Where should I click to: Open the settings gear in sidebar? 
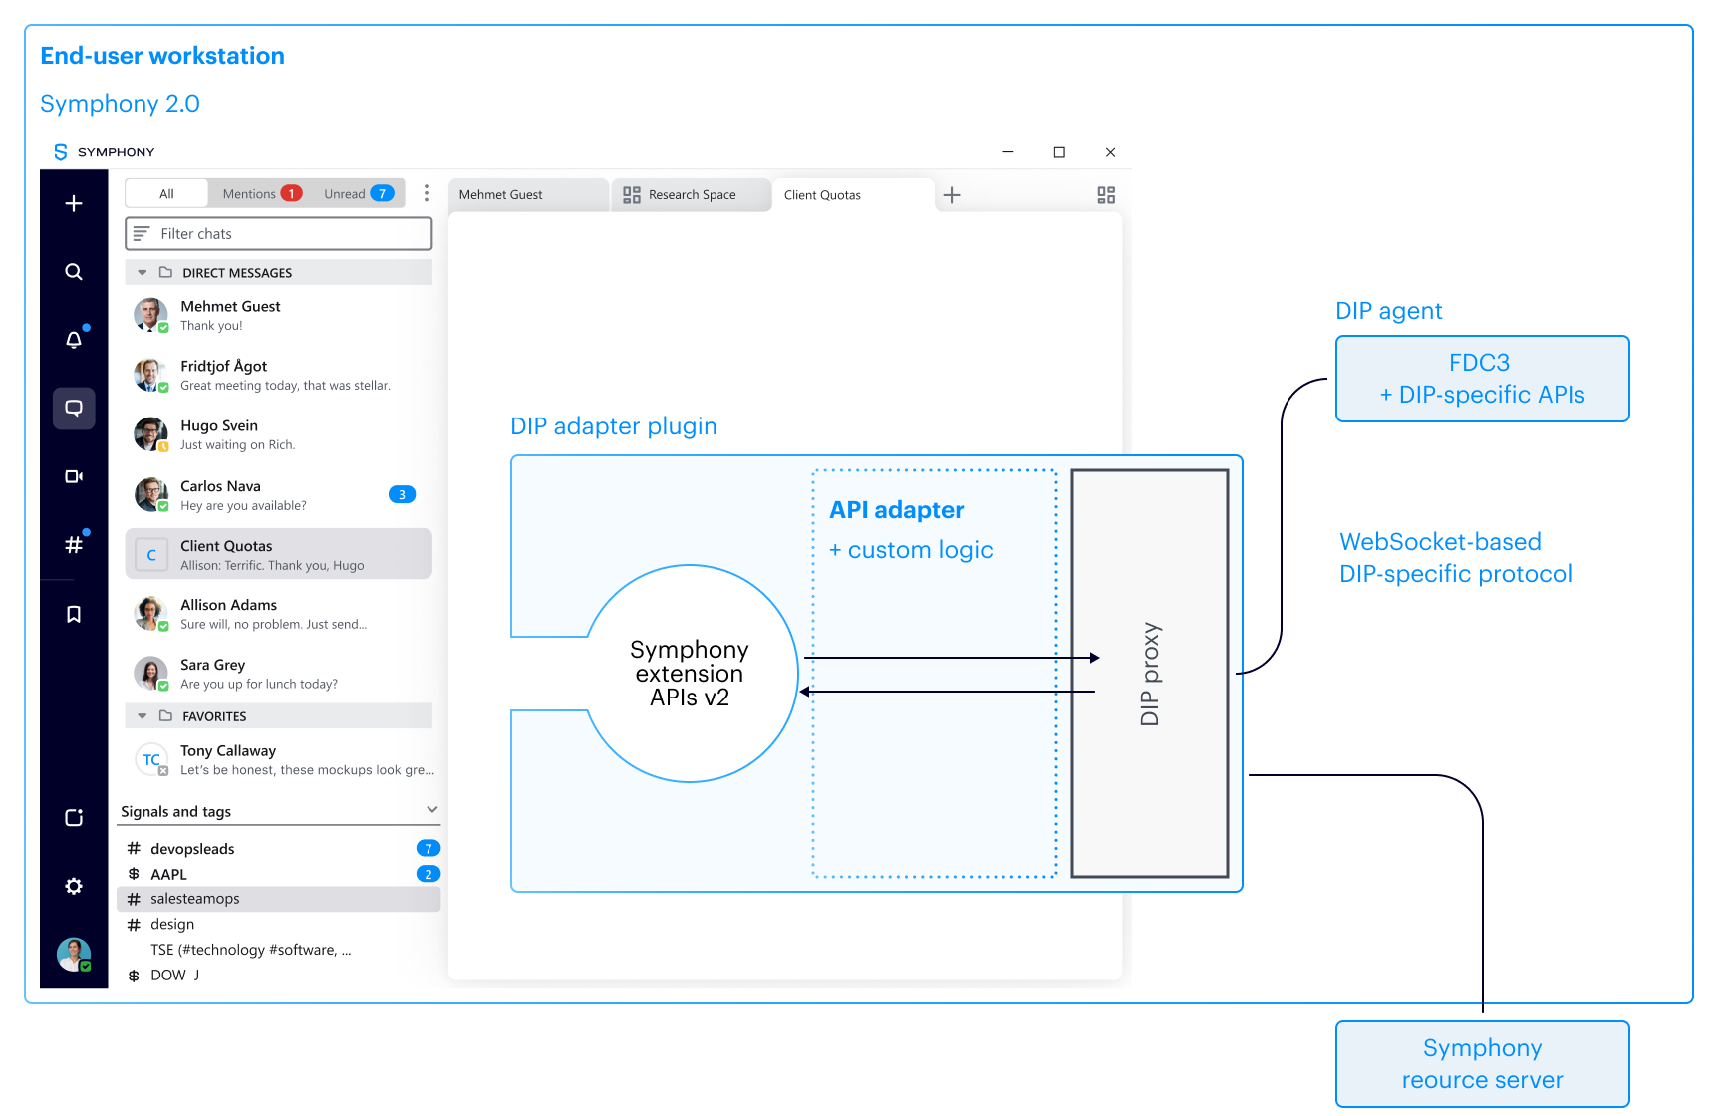[x=73, y=886]
